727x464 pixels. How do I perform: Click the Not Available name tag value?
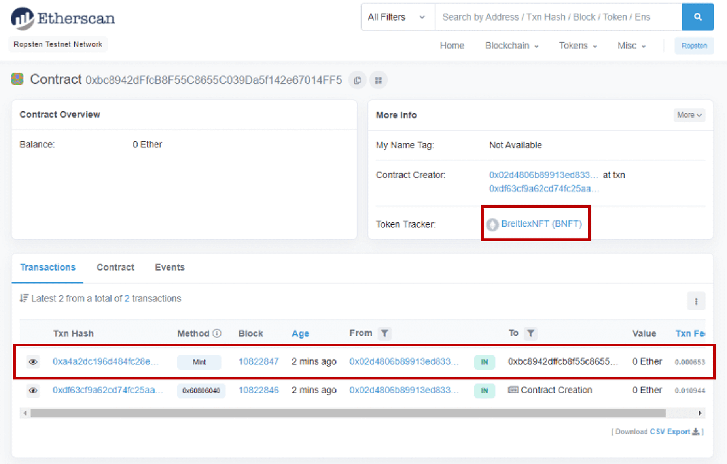(515, 145)
